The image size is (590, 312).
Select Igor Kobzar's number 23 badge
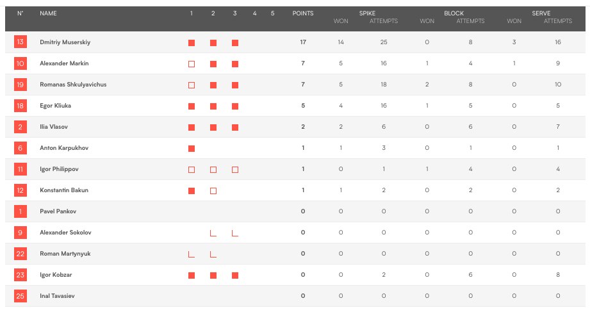(20, 275)
